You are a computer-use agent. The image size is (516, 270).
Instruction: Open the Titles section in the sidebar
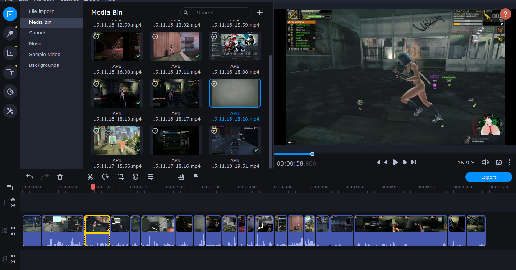click(x=10, y=72)
